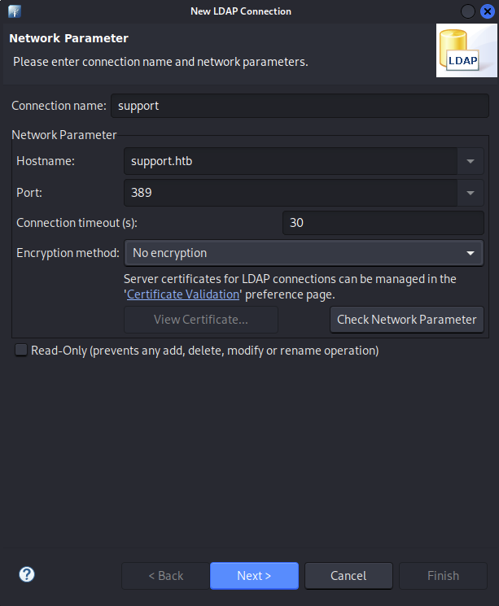Proceed with the Next button

click(254, 576)
